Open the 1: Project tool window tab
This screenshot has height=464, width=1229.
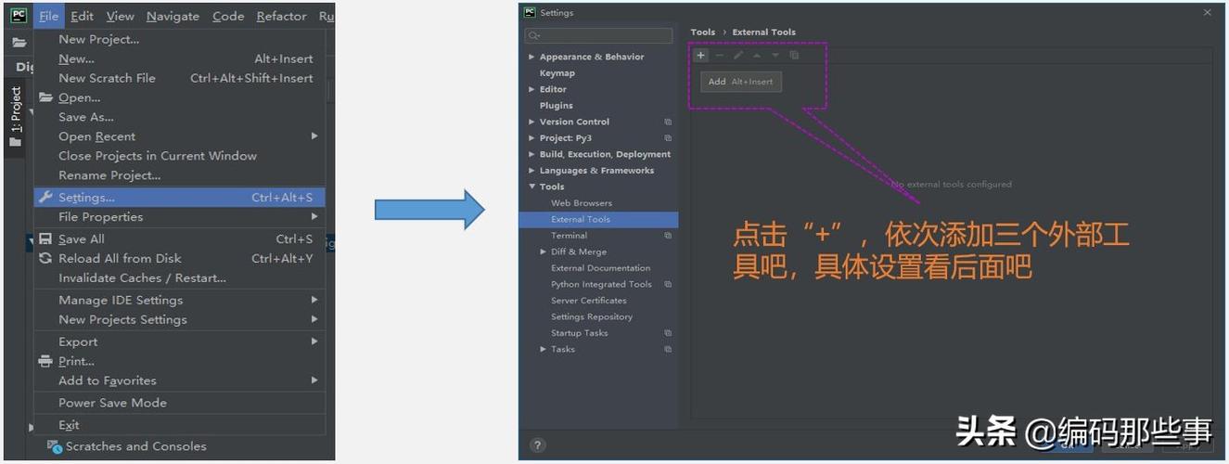[15, 116]
